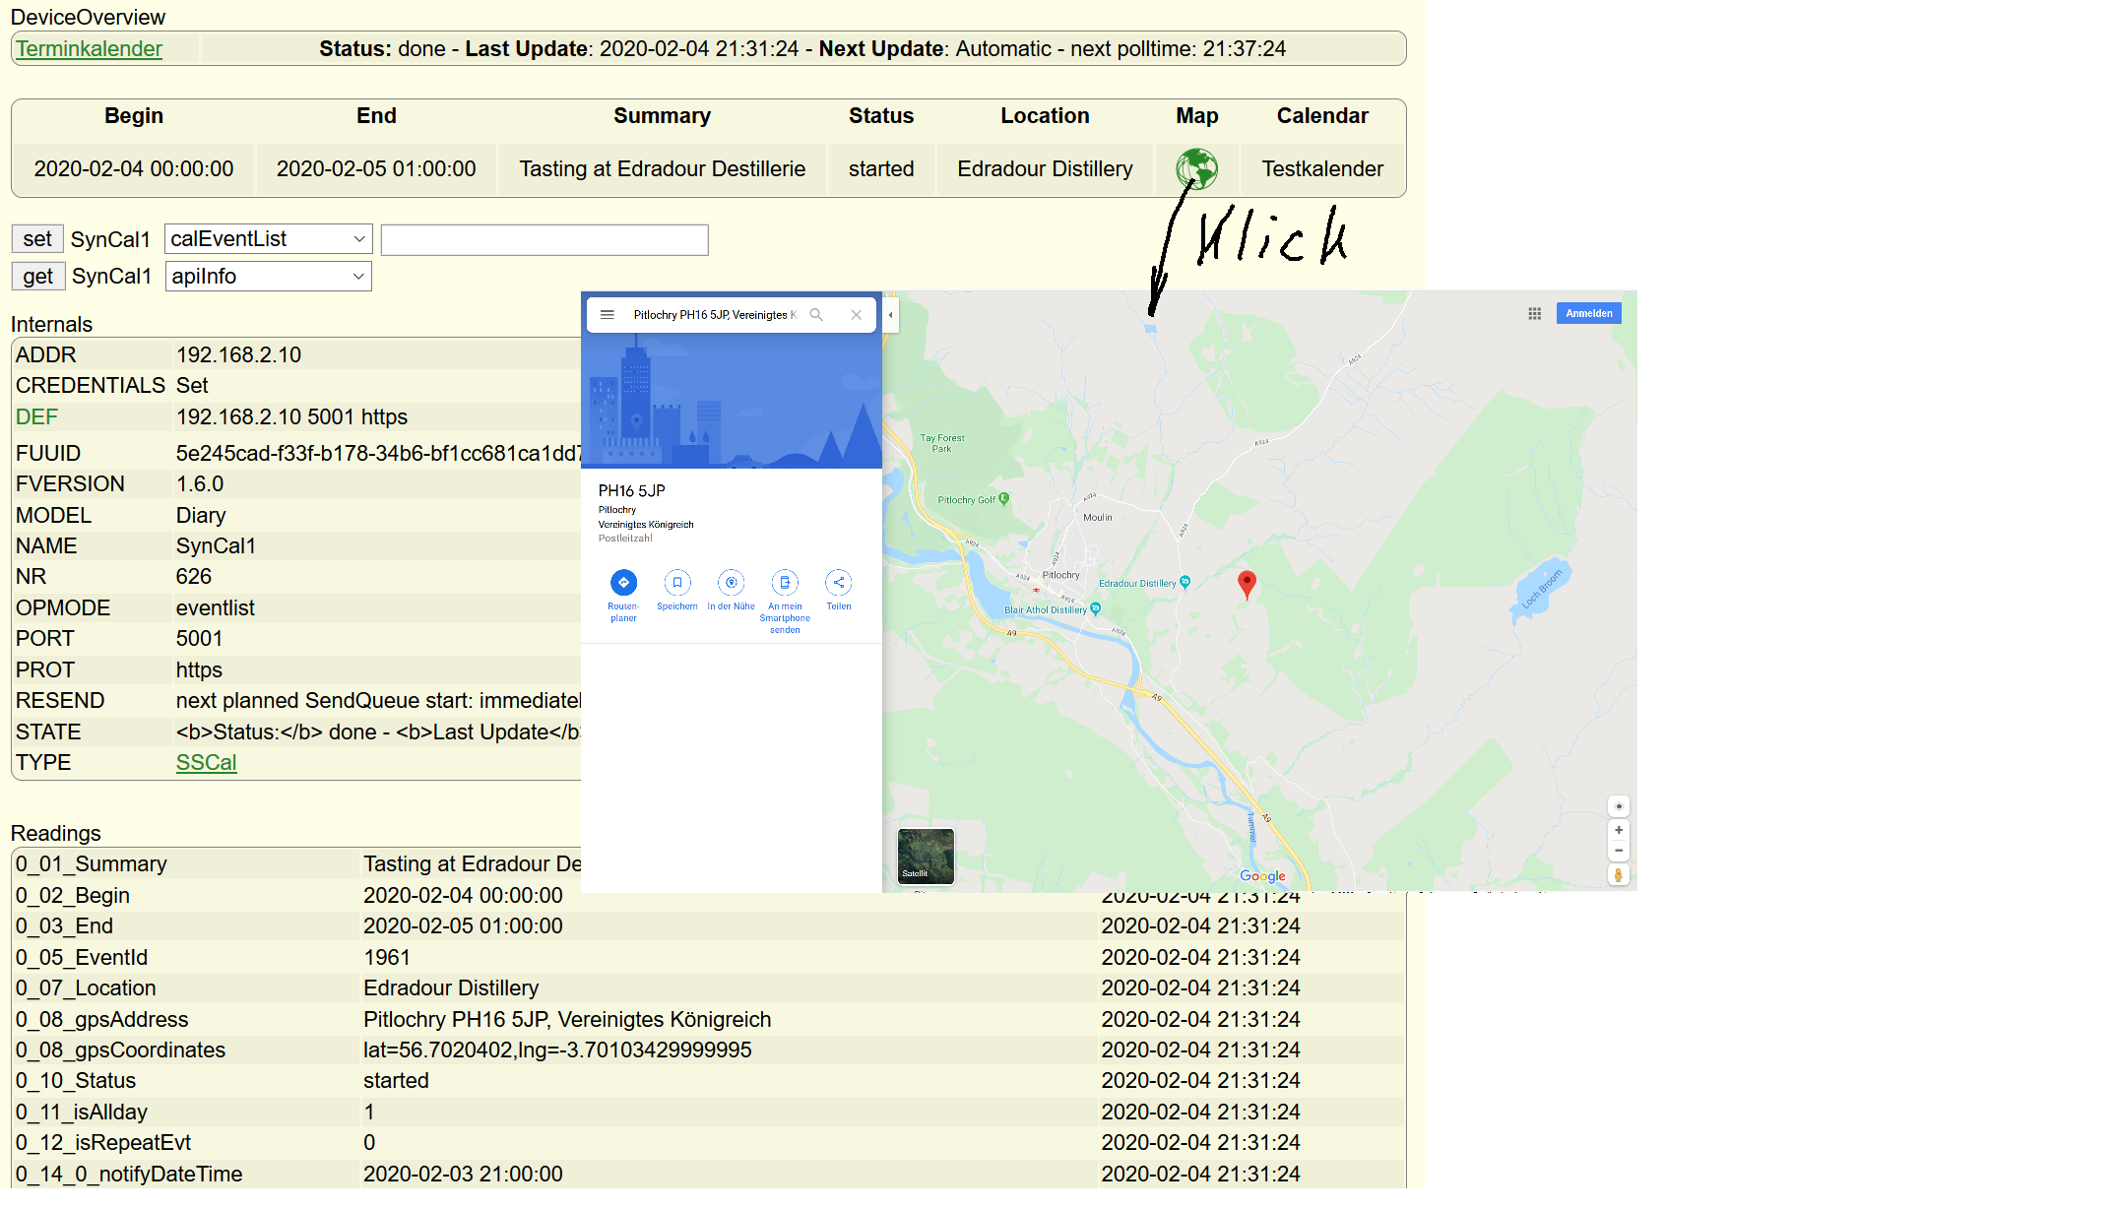Click the globe map icon in event row
Image resolution: width=2113 pixels, height=1209 pixels.
(x=1196, y=169)
